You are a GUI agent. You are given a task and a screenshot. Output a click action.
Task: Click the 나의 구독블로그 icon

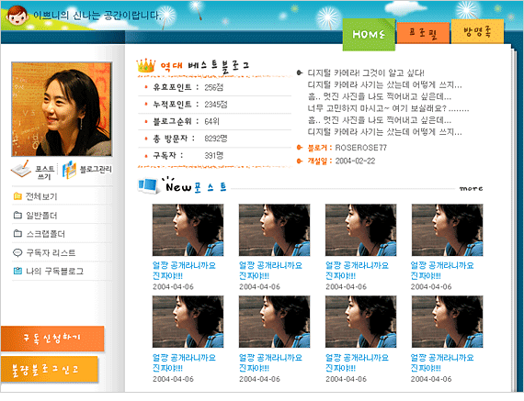17,271
